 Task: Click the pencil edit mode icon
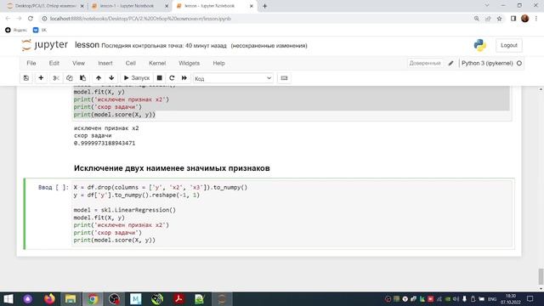tap(450, 63)
